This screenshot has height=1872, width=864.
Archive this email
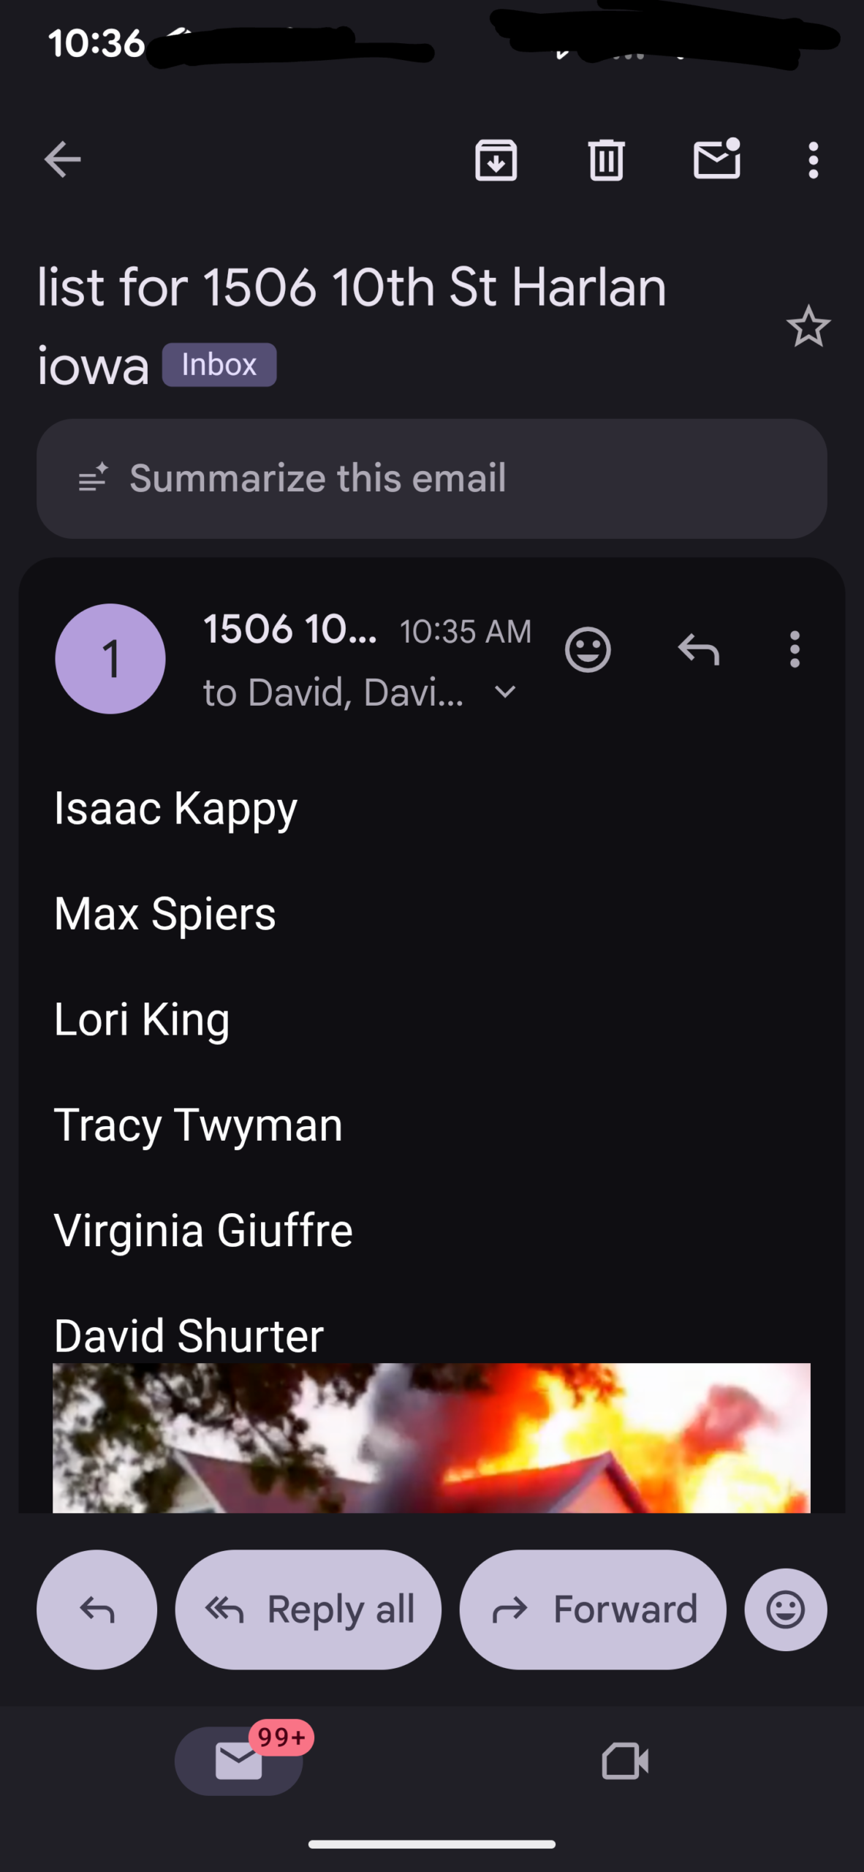click(496, 159)
